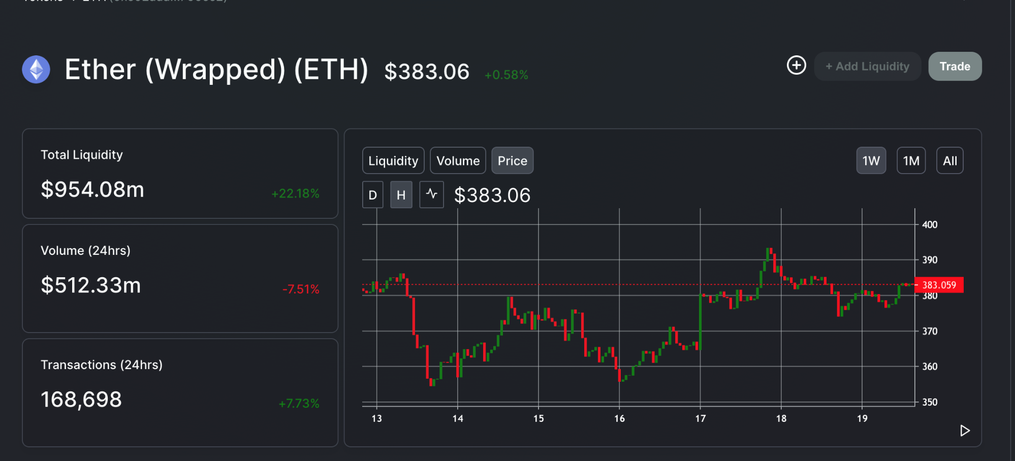The image size is (1015, 461).
Task: Click the Ether (Wrapped) (ETH) page title
Action: 216,70
